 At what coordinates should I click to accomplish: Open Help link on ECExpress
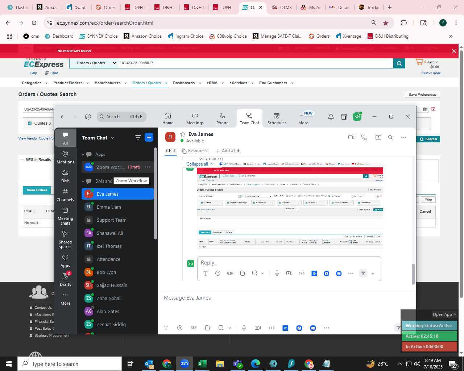pos(33,73)
